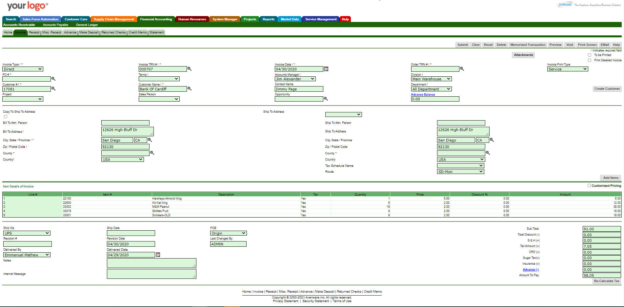624x307 pixels.
Task: Open the Financial Accounting menu
Action: coord(156,19)
